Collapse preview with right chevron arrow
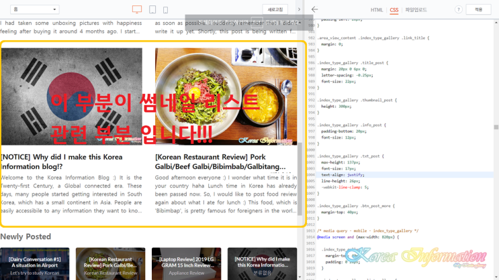This screenshot has width=499, height=280. pyautogui.click(x=299, y=9)
